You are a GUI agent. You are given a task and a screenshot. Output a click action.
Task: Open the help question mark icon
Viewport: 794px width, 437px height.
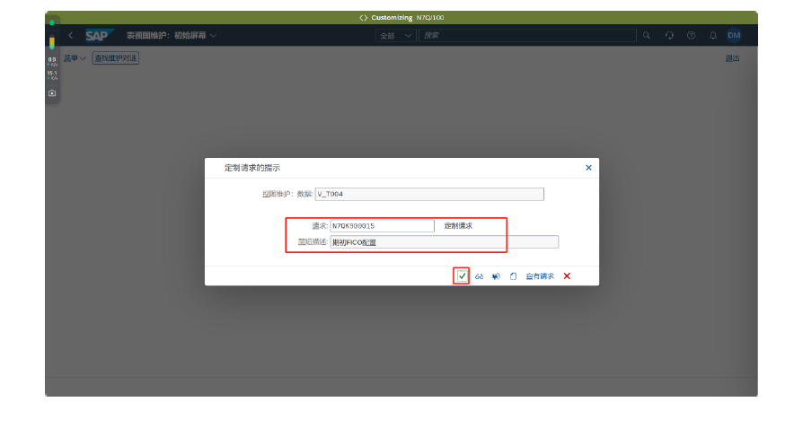pos(691,35)
